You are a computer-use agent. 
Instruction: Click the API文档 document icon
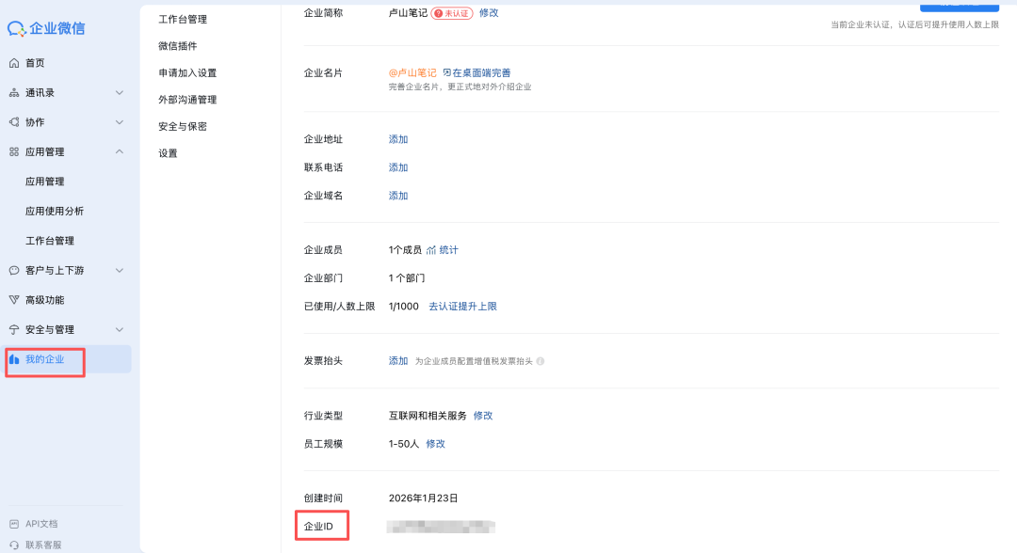(x=14, y=524)
